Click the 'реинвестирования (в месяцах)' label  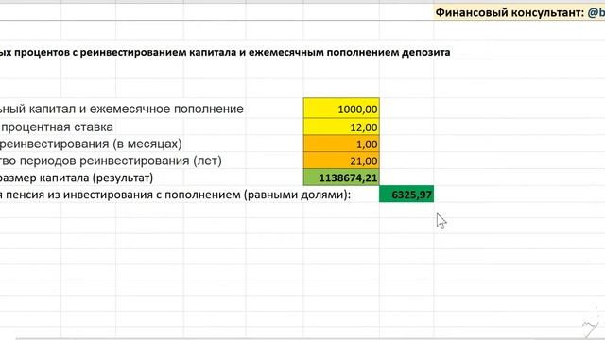tap(91, 144)
